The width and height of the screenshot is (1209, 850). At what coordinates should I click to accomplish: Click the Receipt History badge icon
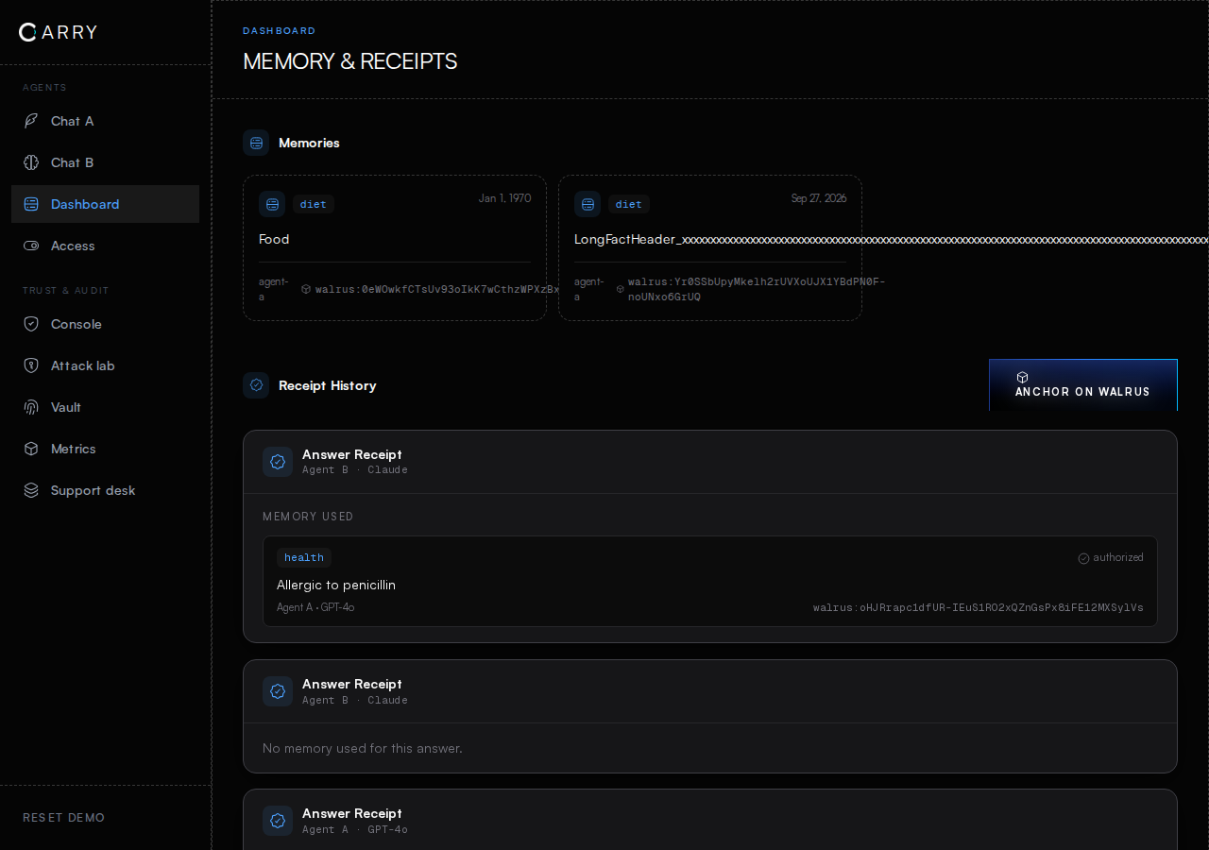pos(256,385)
